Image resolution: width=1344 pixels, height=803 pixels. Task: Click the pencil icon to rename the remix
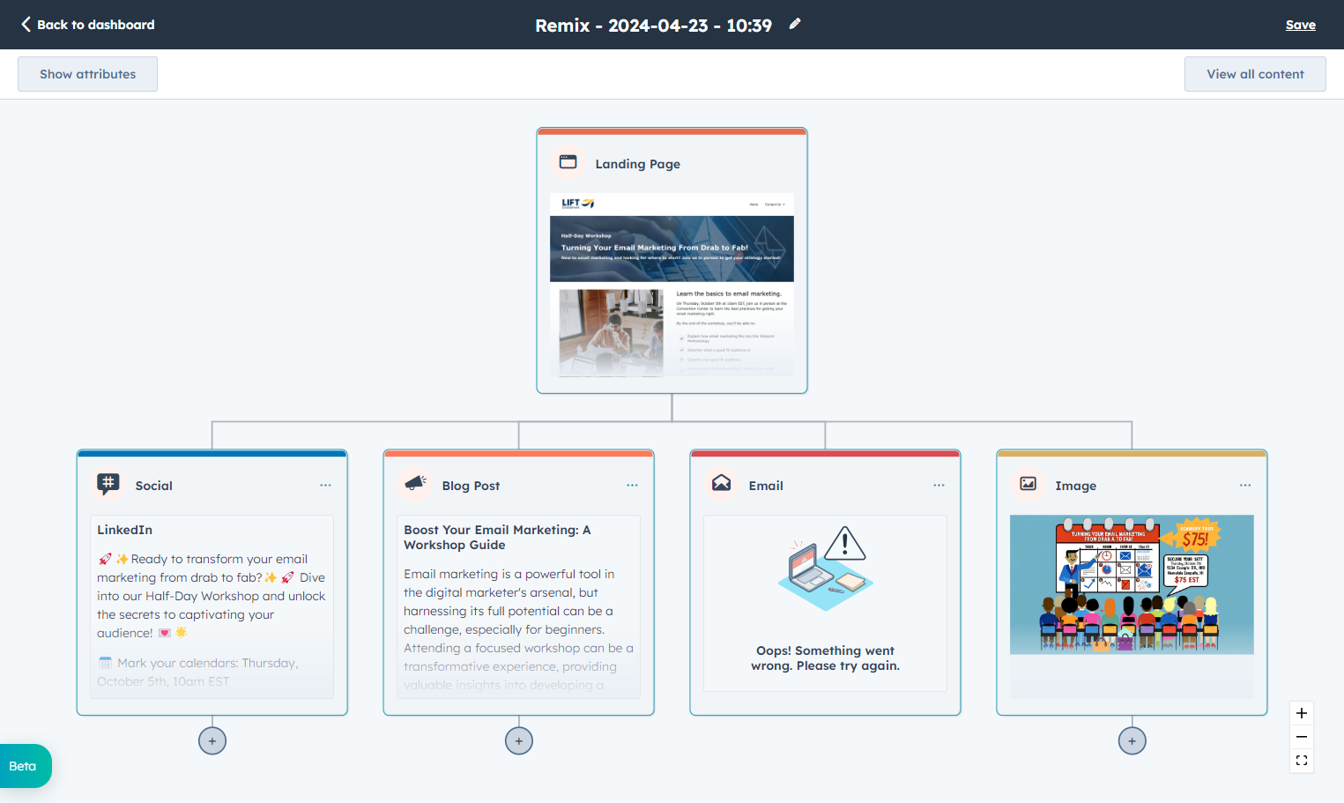pyautogui.click(x=795, y=24)
